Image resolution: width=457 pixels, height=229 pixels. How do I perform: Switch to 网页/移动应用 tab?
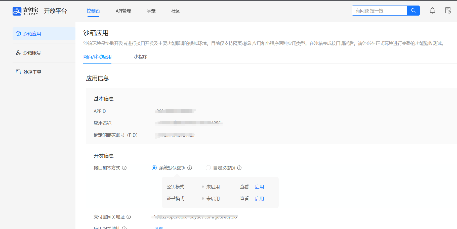coord(97,57)
